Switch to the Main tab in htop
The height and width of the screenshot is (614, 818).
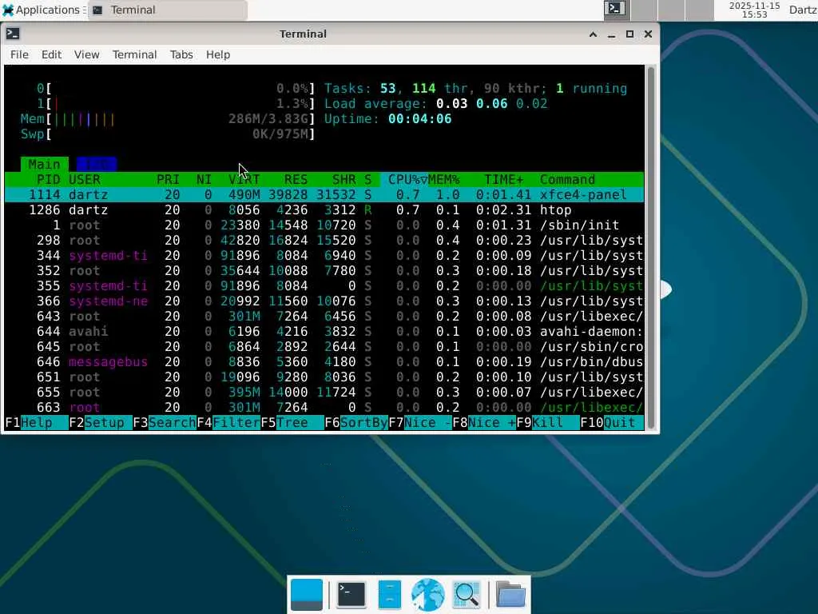(45, 165)
